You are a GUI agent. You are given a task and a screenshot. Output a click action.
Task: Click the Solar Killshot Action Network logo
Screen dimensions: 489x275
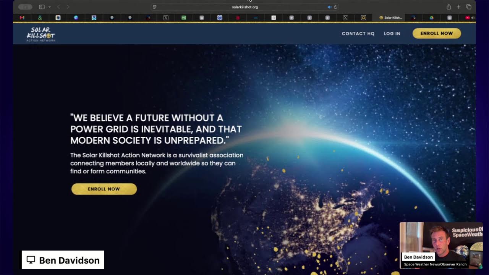click(41, 34)
